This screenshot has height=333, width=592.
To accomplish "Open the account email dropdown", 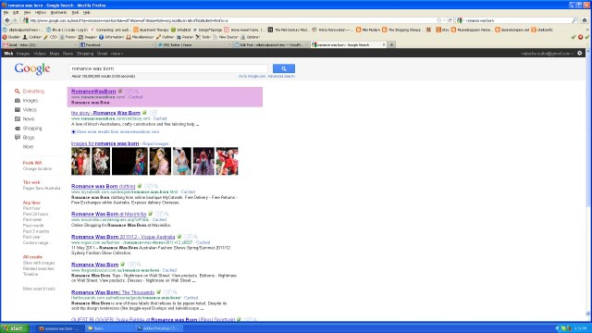I will 547,54.
